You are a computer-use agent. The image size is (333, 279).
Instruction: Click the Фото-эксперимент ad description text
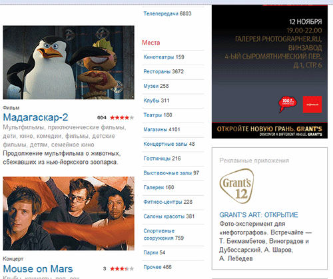click(266, 241)
